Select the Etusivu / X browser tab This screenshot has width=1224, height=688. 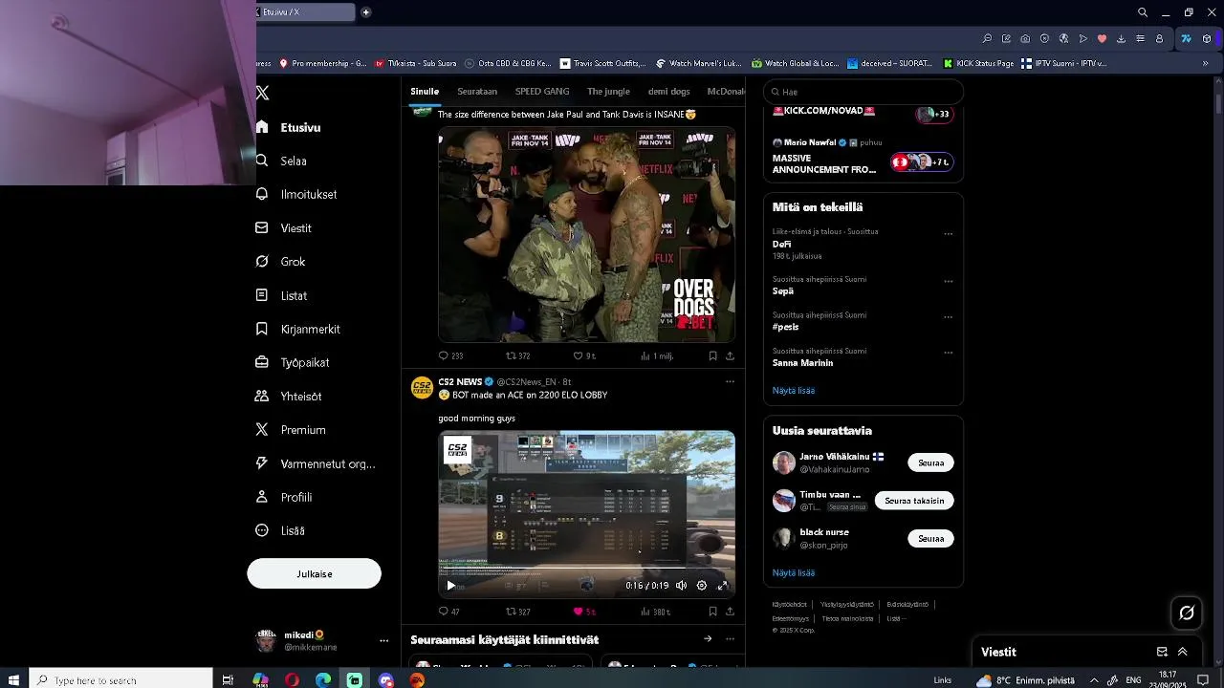coord(306,12)
